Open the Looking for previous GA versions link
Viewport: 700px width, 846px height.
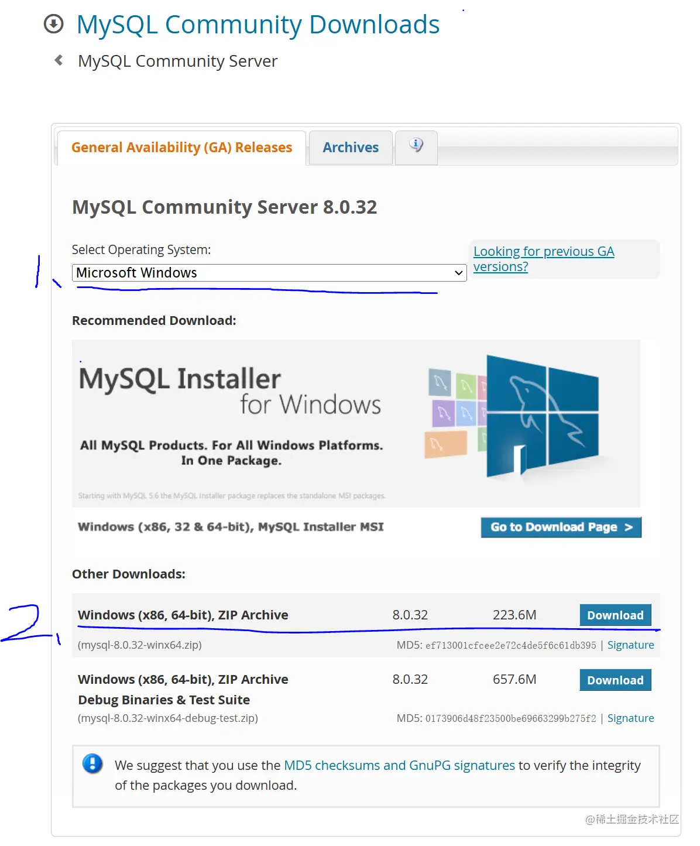[544, 259]
